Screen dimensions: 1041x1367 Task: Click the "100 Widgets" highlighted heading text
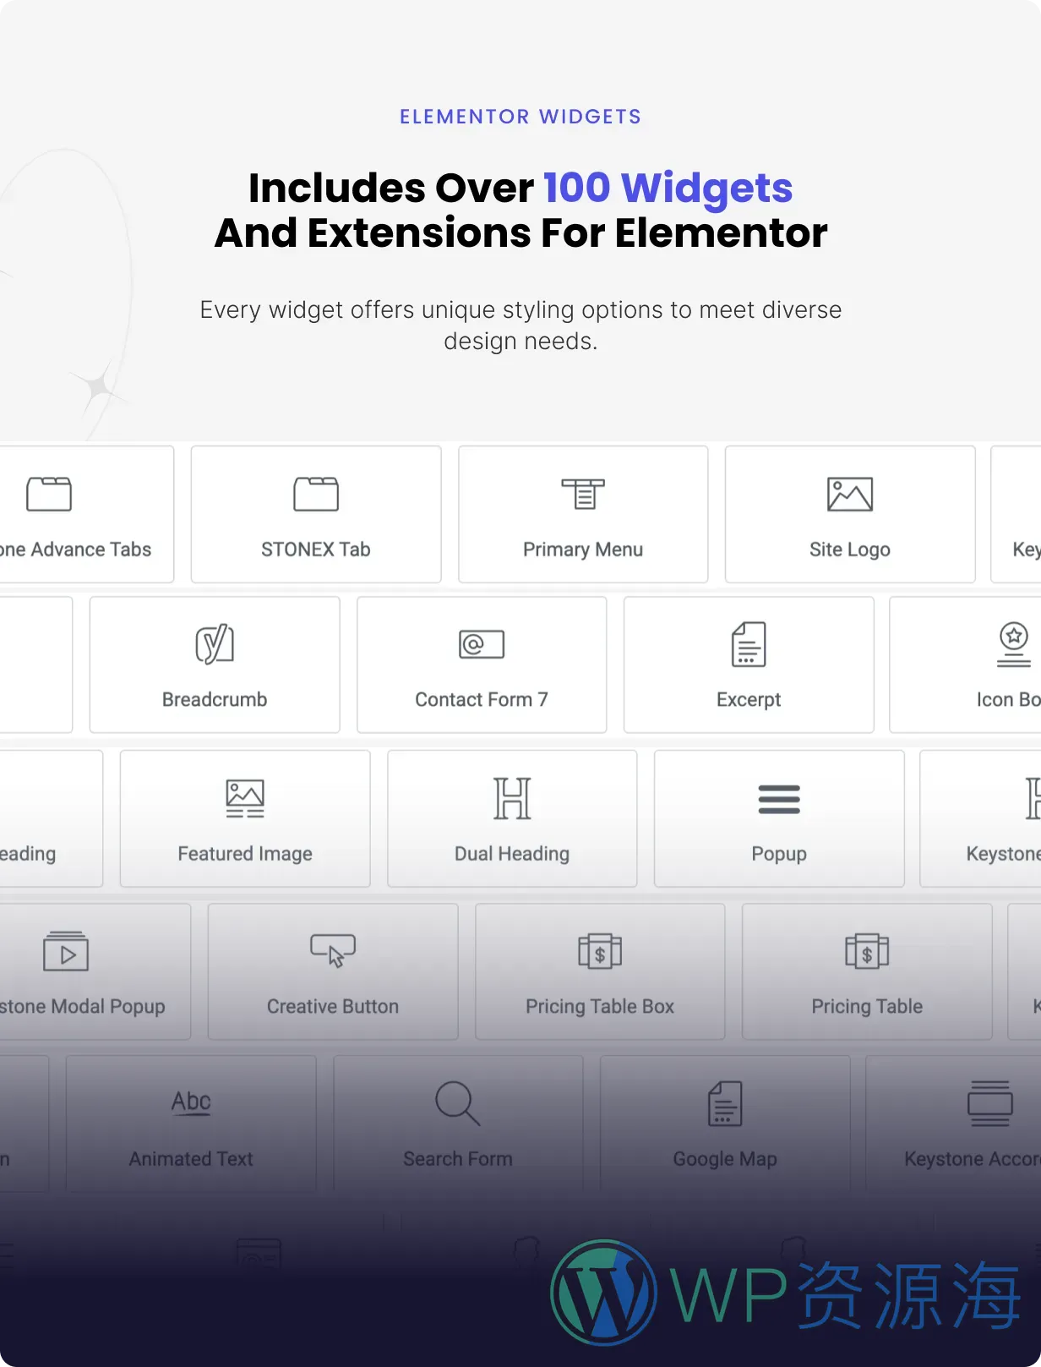[668, 188]
